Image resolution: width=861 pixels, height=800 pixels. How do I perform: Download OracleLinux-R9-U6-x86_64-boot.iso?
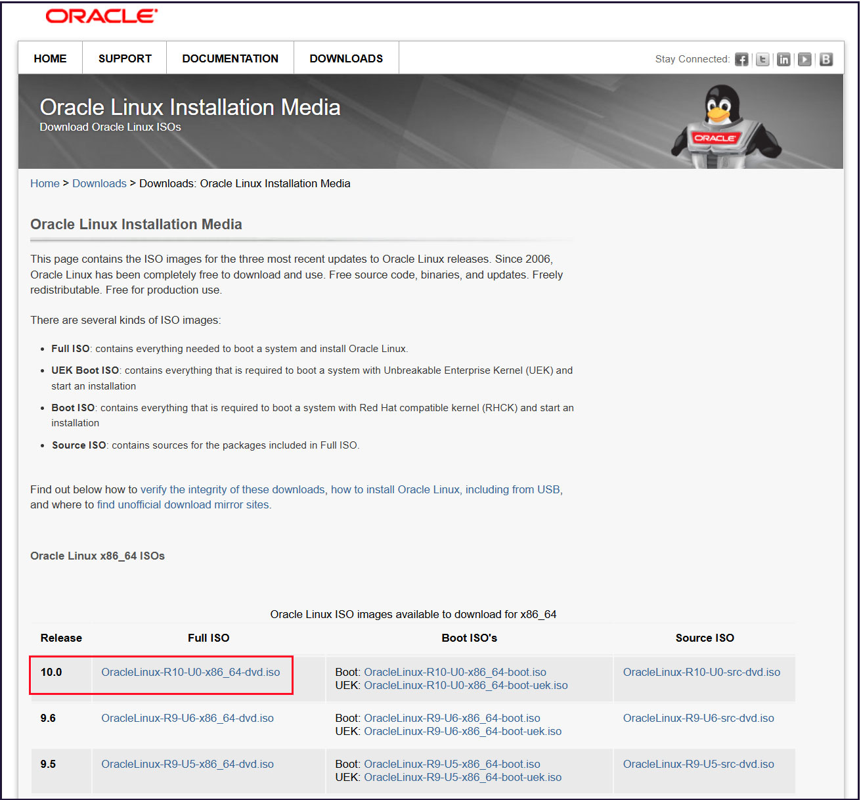452,718
